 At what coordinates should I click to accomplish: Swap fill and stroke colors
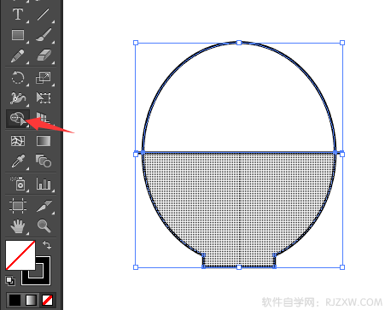coord(47,245)
